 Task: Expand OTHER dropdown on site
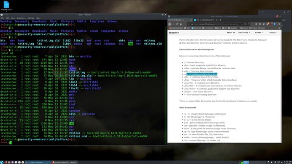click(x=273, y=33)
